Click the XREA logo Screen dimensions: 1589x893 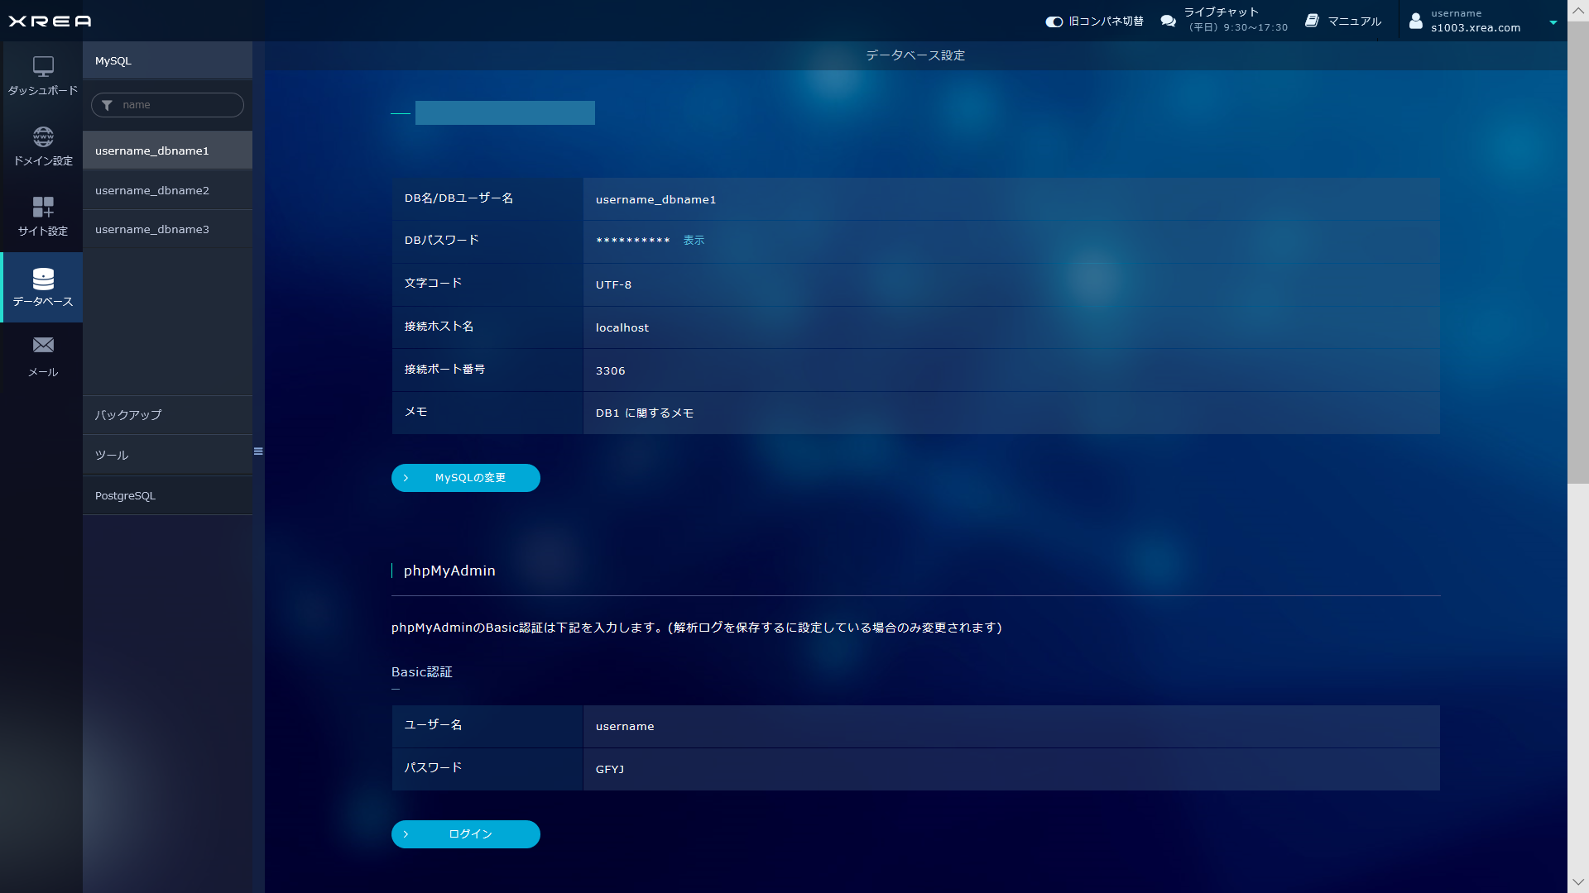click(x=50, y=21)
